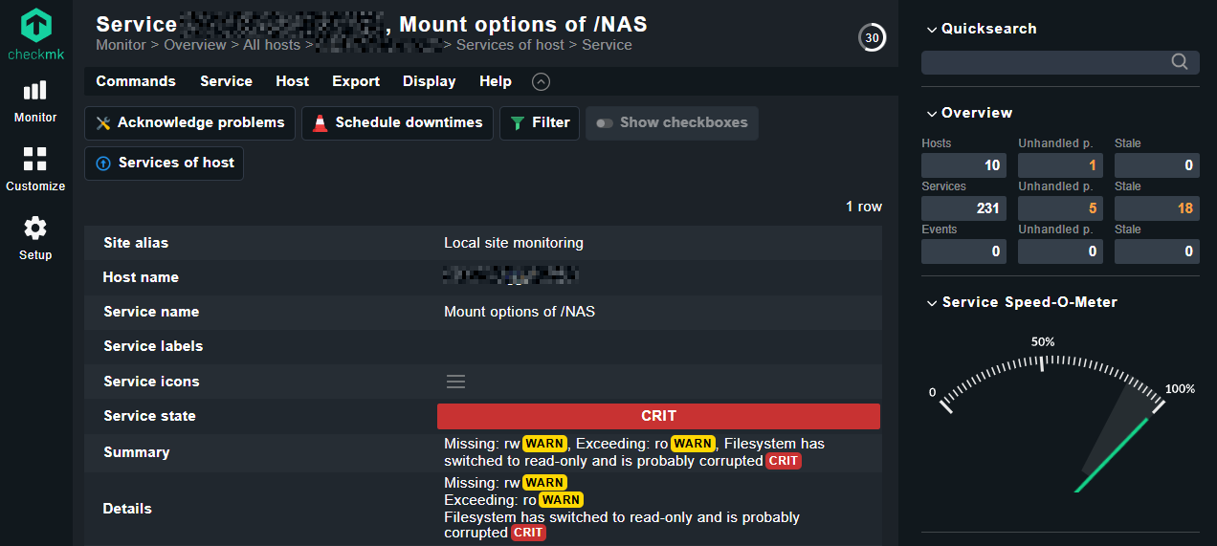The image size is (1217, 546).
Task: Open the Commands menu
Action: click(x=136, y=81)
